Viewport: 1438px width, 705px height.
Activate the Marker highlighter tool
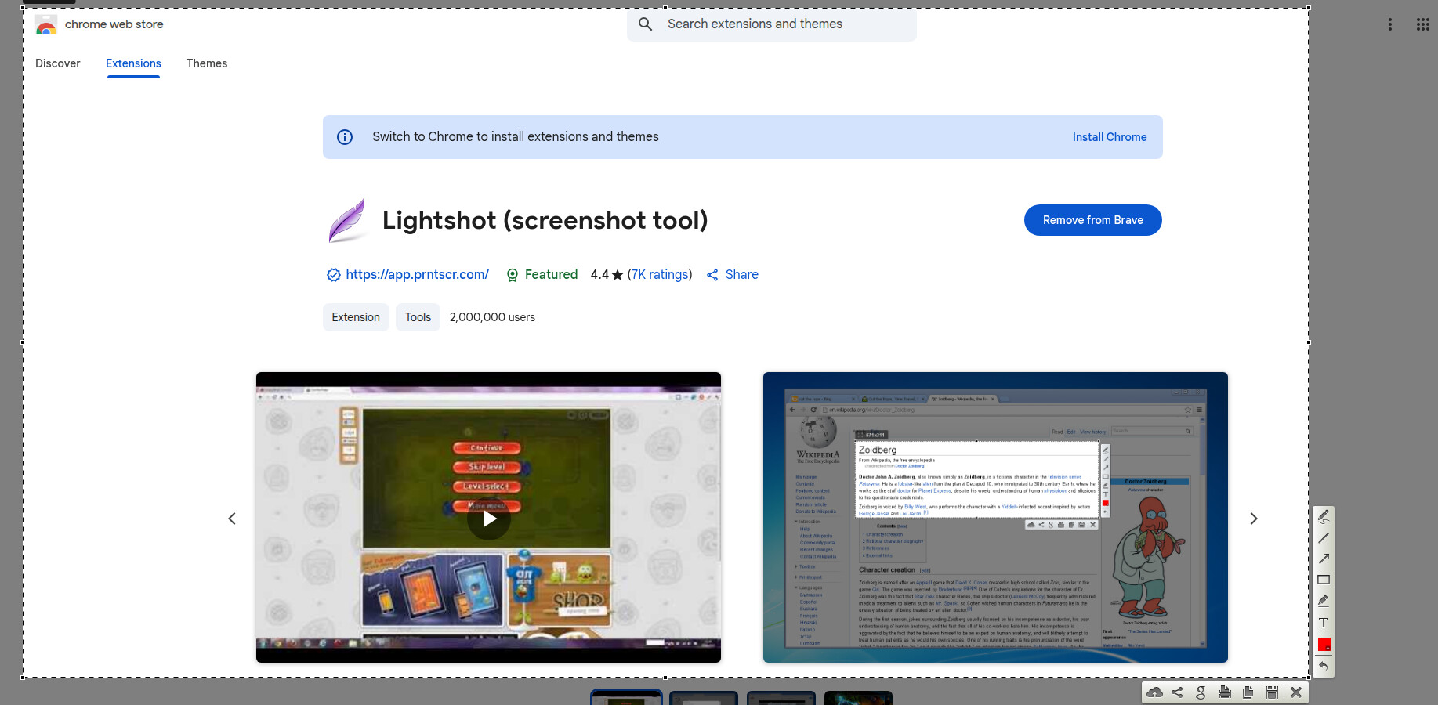pyautogui.click(x=1324, y=601)
